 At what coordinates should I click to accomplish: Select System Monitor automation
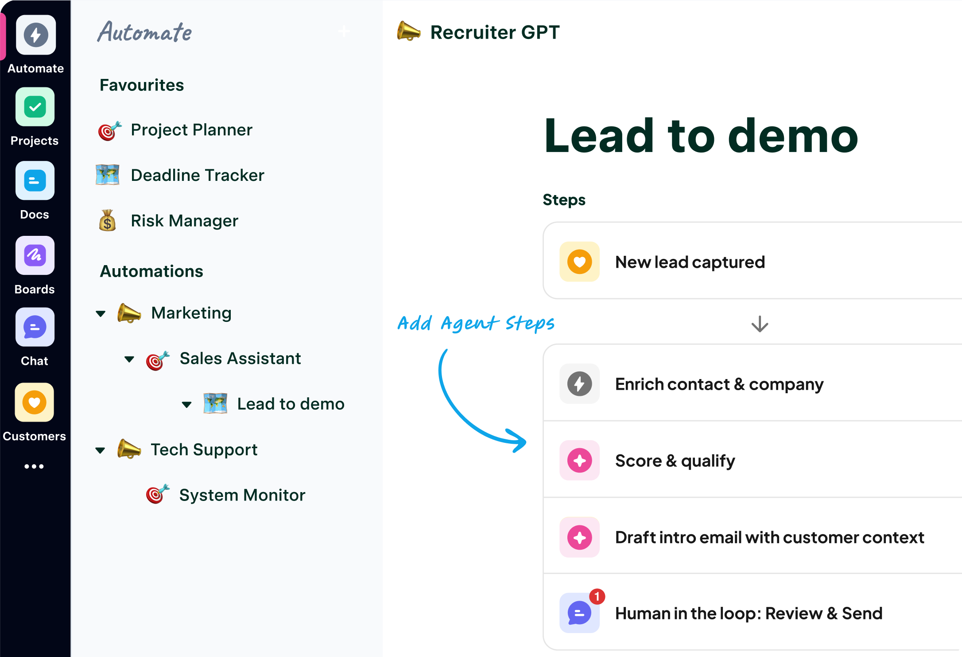pos(242,495)
